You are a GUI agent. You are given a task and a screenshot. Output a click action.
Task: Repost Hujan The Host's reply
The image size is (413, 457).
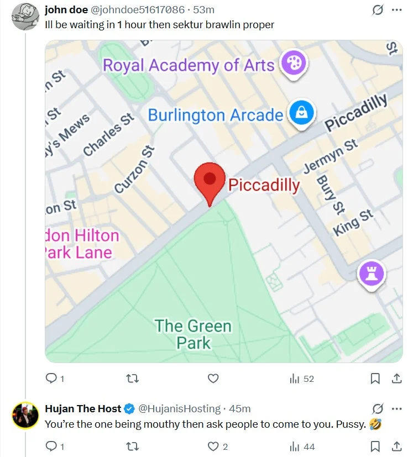pos(132,446)
